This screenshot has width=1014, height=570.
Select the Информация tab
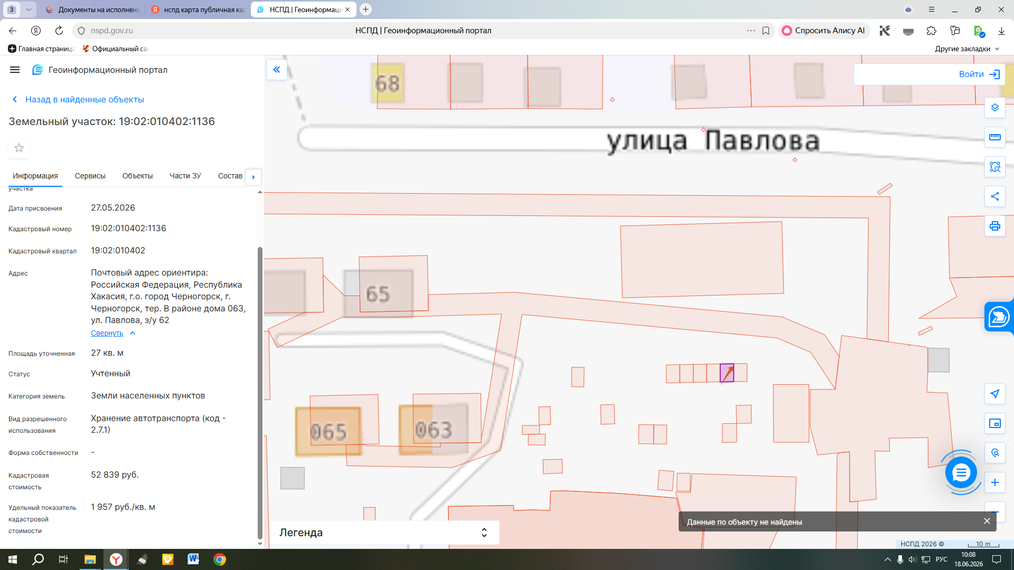(35, 176)
